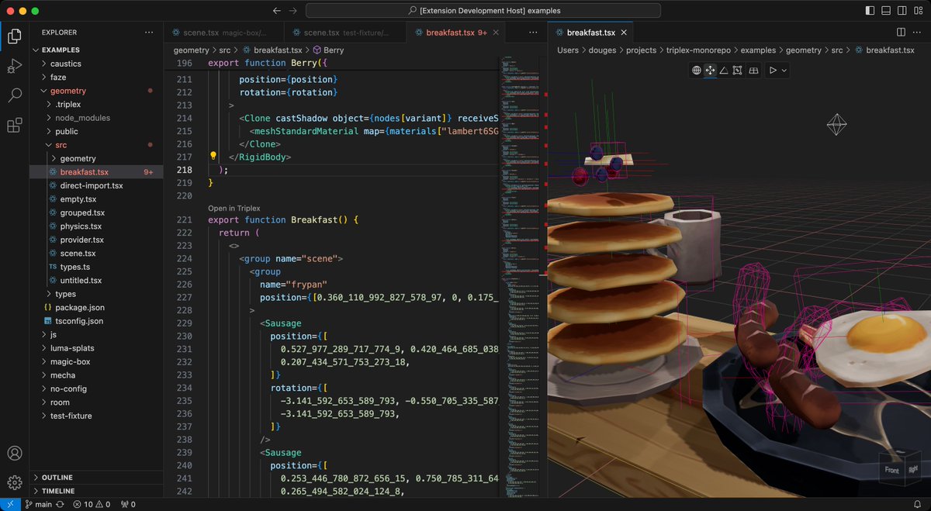Open direct-import.tsx in the explorer
Image resolution: width=931 pixels, height=511 pixels.
[x=96, y=185]
